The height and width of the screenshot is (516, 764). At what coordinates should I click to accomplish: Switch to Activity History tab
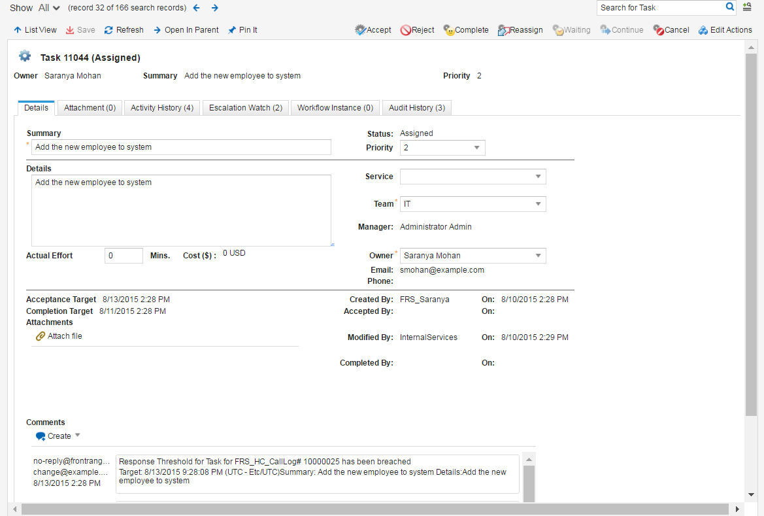(x=161, y=108)
